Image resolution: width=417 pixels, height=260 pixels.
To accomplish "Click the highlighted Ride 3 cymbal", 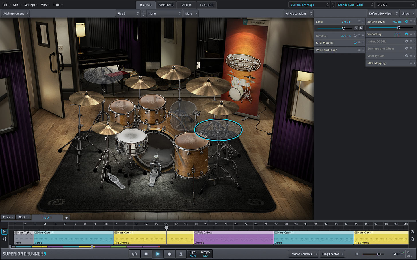I will click(218, 129).
